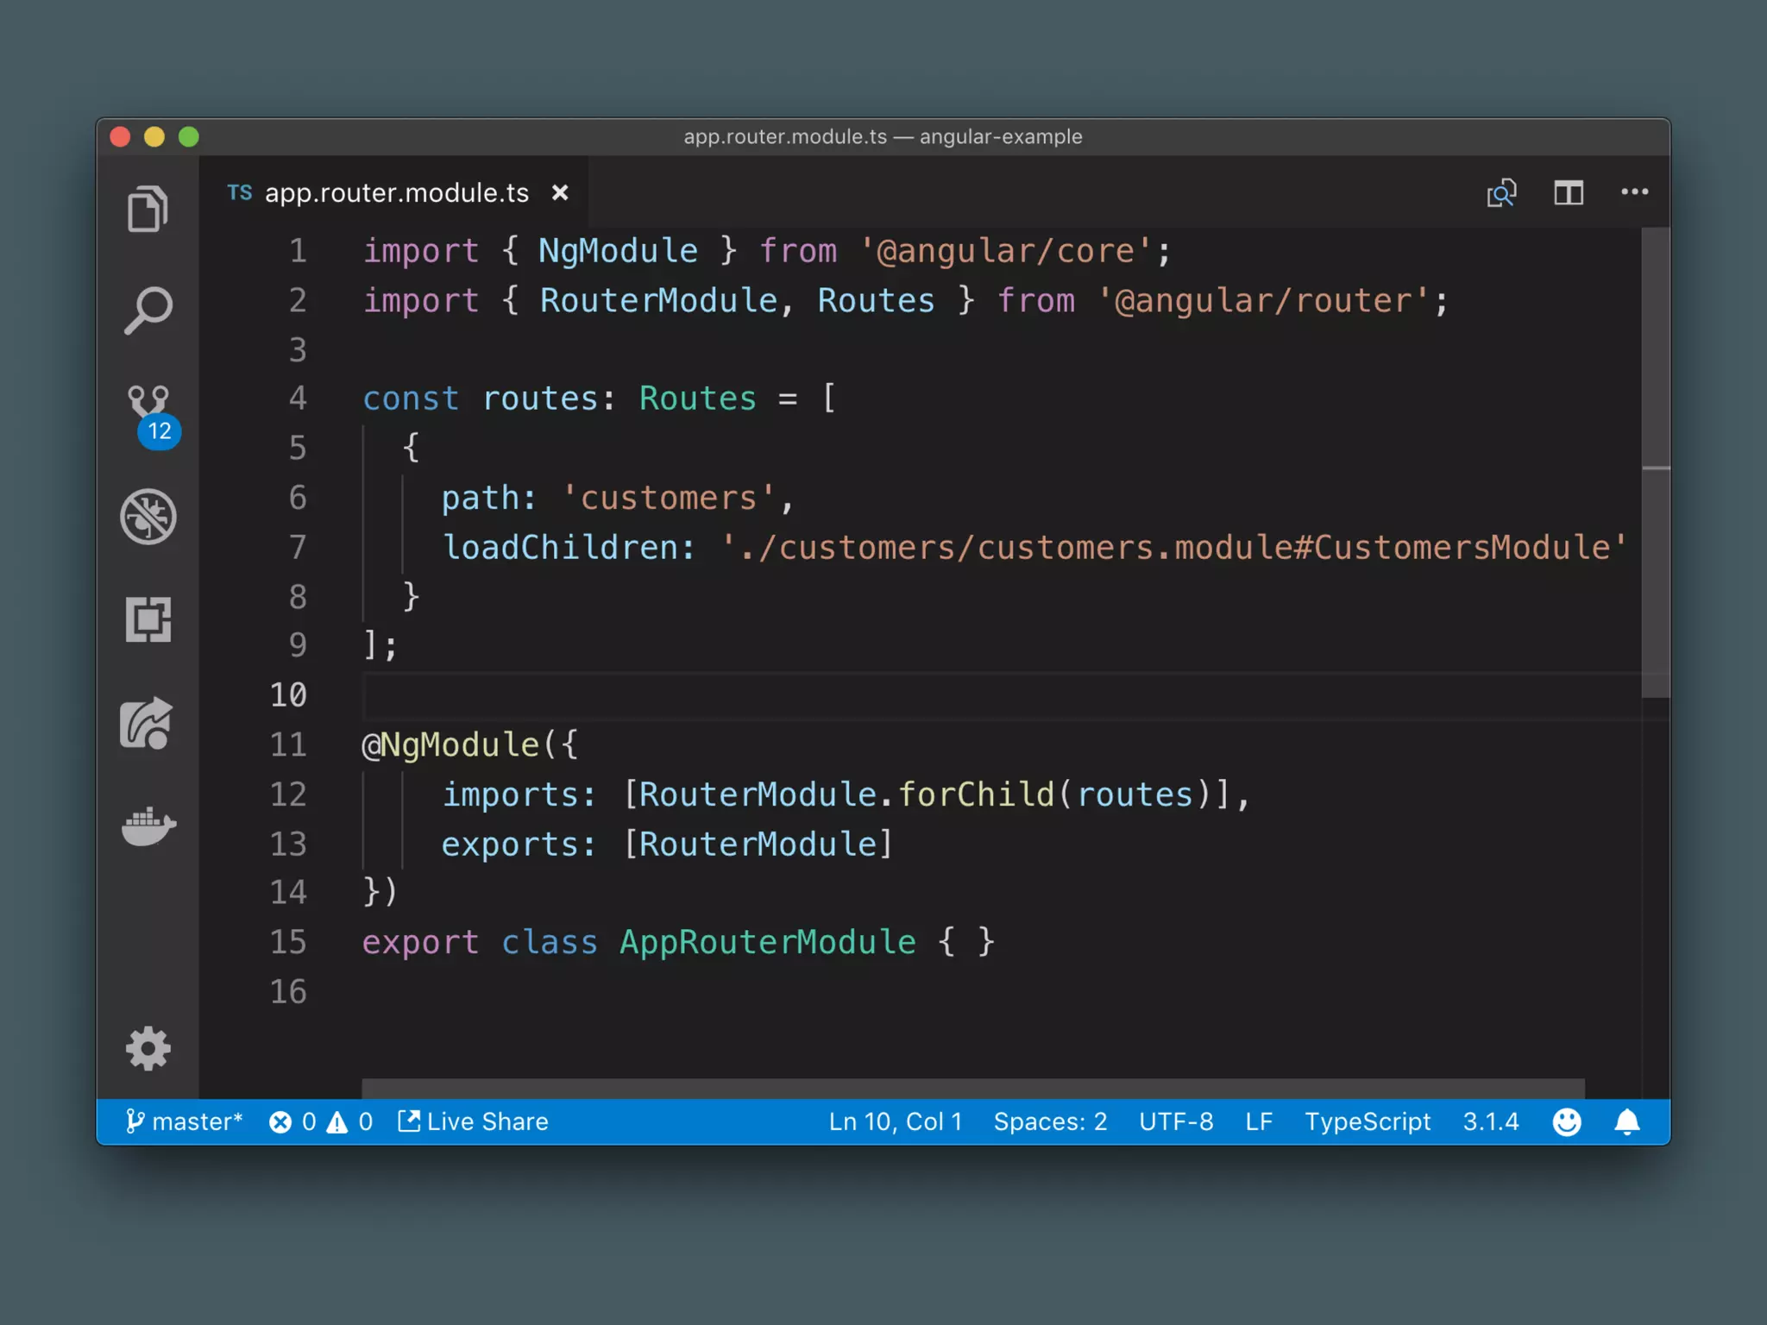Click the 'customers' path string

(x=669, y=498)
